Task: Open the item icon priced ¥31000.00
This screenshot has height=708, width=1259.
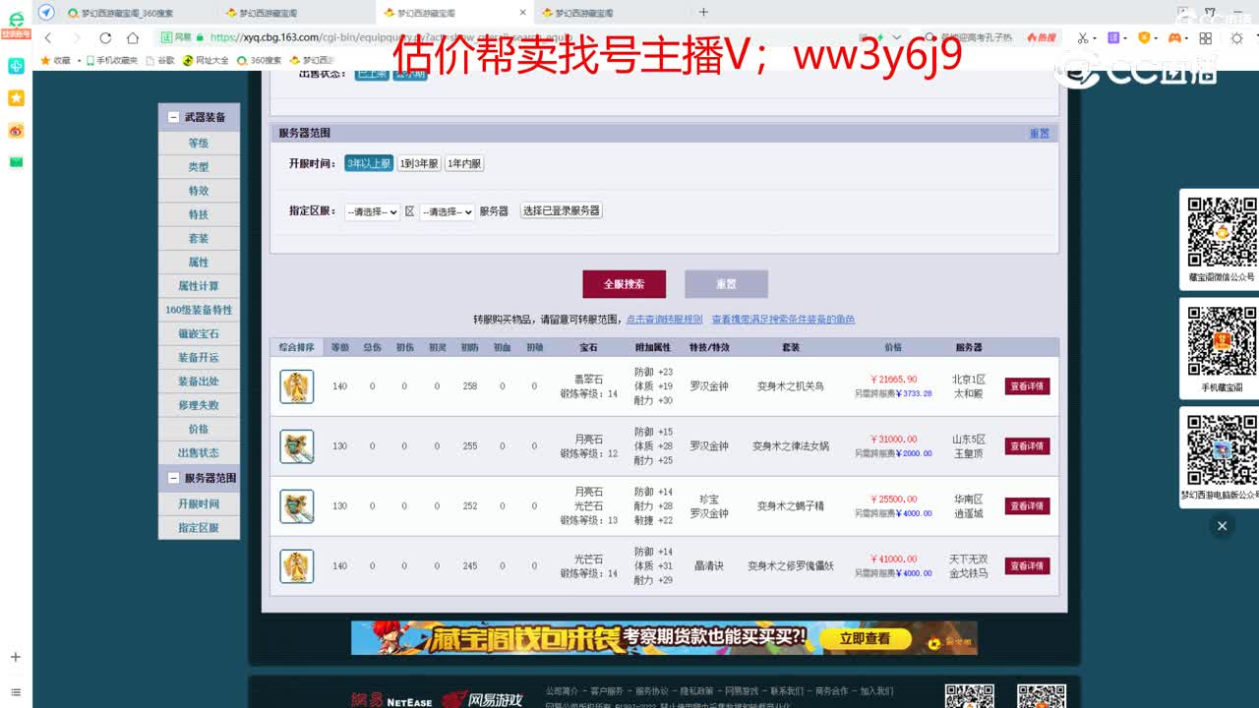Action: (x=296, y=446)
